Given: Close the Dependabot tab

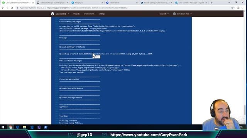Looking at the screenshot, I should click(x=137, y=3).
